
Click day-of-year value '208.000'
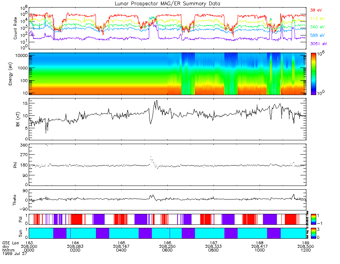tap(29, 247)
